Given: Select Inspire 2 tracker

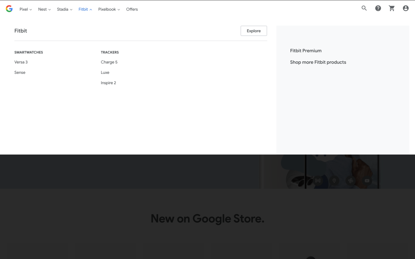Looking at the screenshot, I should point(108,83).
